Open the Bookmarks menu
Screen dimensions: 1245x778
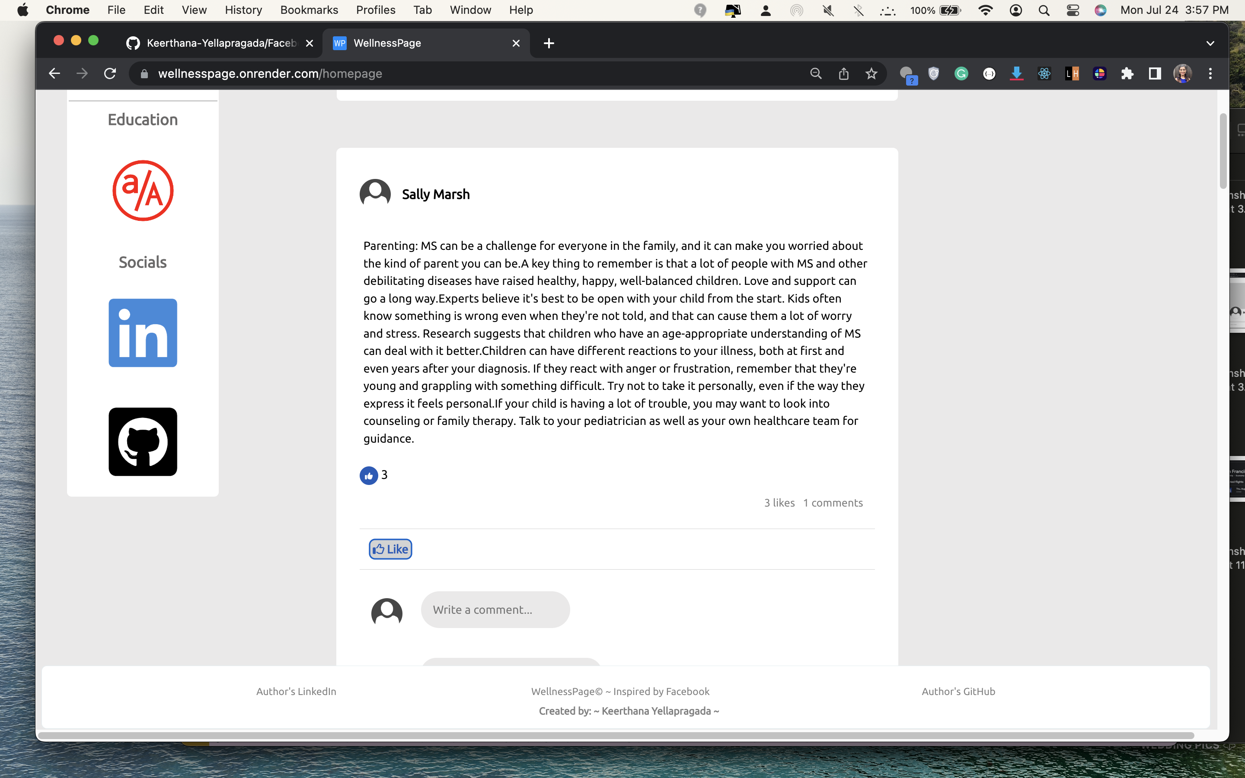pyautogui.click(x=309, y=10)
